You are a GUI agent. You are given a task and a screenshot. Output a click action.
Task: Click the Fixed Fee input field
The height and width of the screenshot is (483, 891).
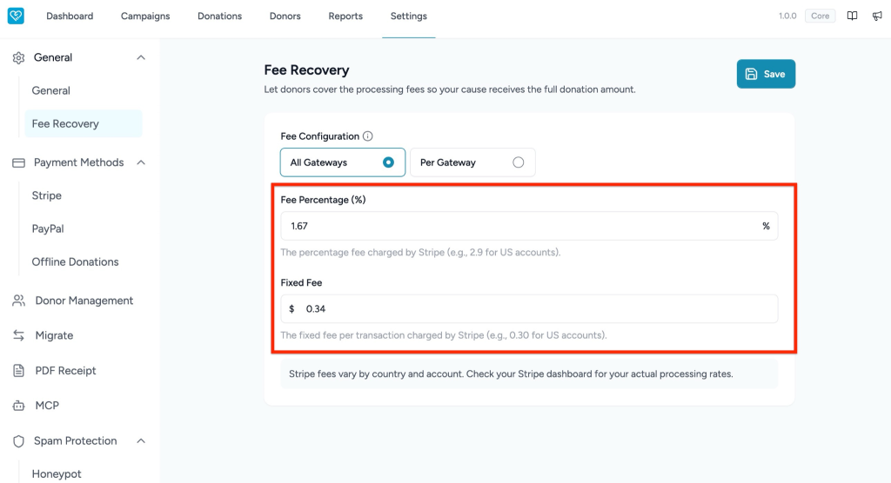pos(529,308)
